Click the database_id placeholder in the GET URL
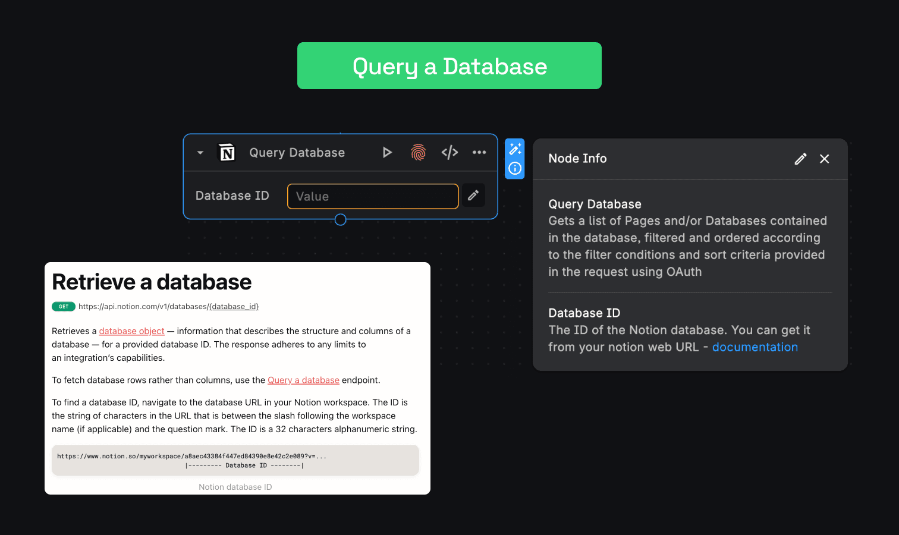 click(x=234, y=306)
